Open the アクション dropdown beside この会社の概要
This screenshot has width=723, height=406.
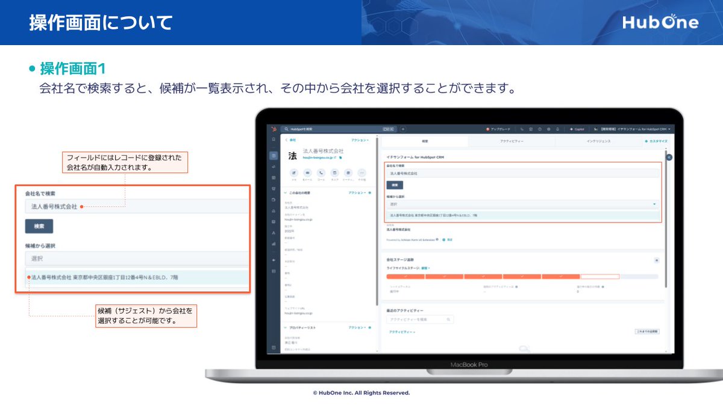[x=356, y=193]
